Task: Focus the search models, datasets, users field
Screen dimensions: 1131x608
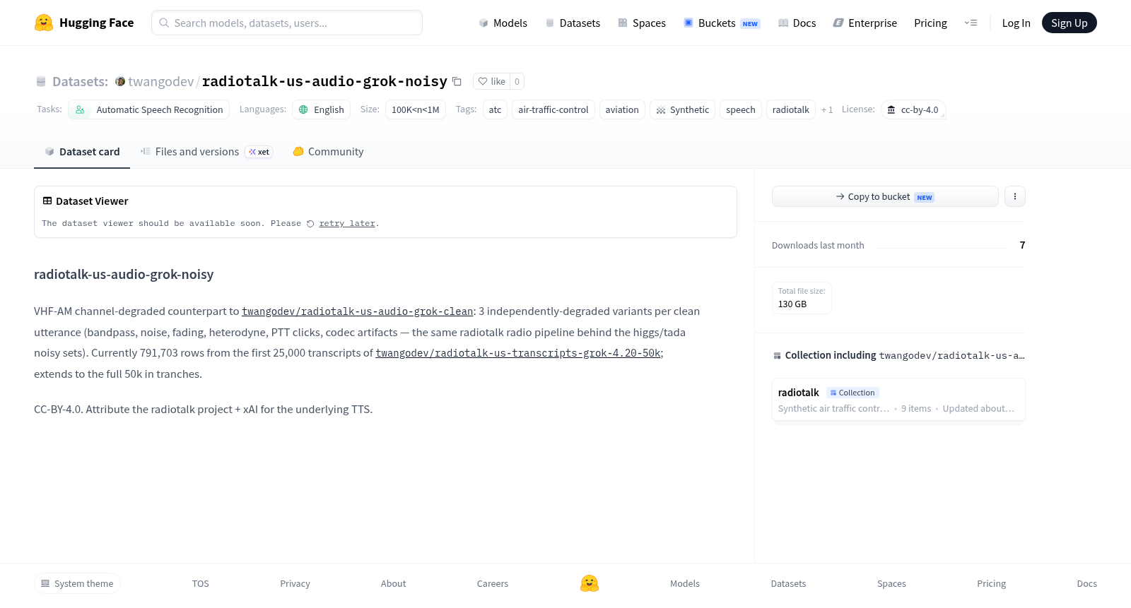Action: (x=287, y=23)
